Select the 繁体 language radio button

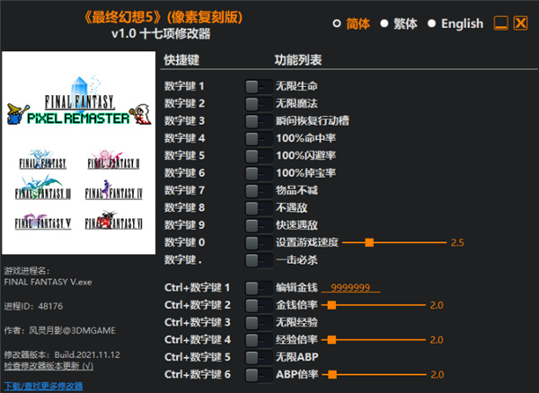(384, 23)
